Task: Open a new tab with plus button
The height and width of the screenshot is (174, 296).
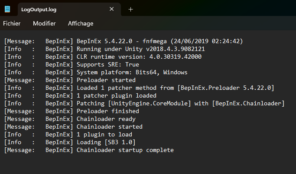Action: click(131, 9)
